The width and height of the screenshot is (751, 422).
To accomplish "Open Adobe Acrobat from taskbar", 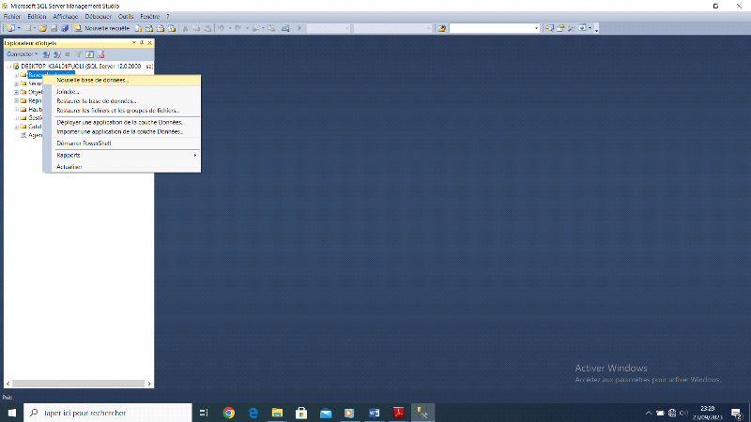I will (398, 413).
